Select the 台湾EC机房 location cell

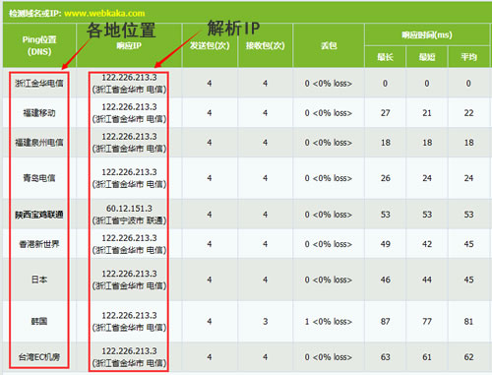(39, 357)
